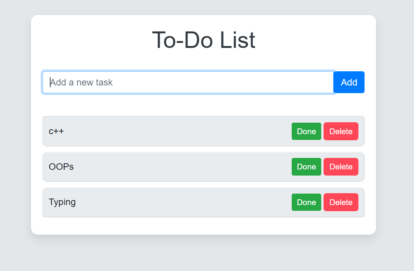Click the To-Do List heading
This screenshot has width=414, height=271.
pyautogui.click(x=204, y=40)
